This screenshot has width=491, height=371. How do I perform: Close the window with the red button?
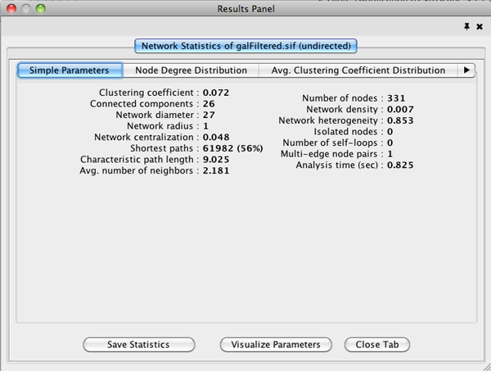tap(11, 8)
